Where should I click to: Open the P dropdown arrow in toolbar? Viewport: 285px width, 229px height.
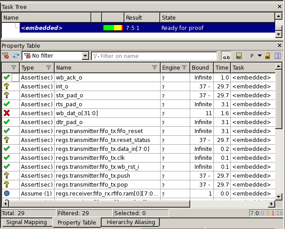point(259,56)
